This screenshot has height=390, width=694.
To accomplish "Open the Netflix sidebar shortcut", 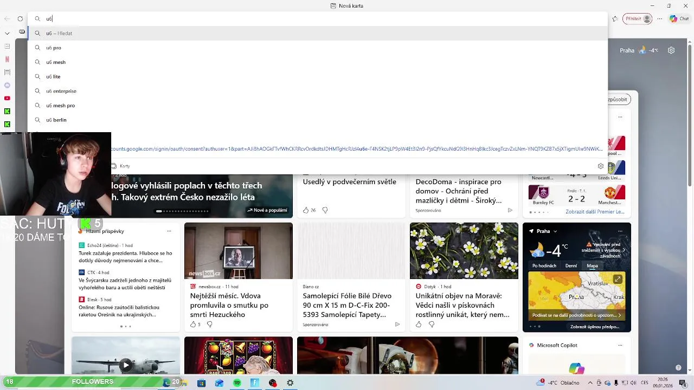I will [x=7, y=59].
